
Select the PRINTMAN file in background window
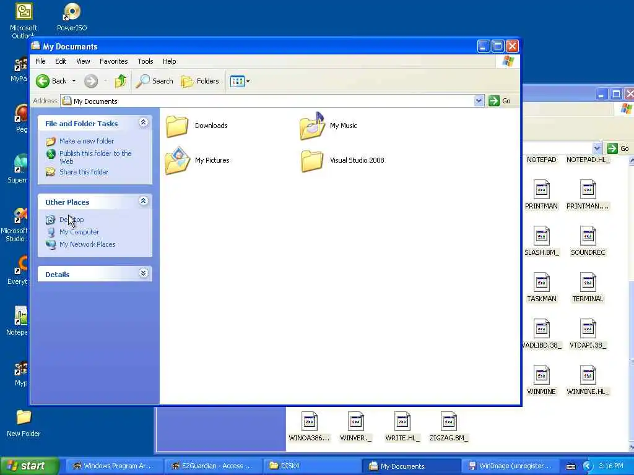click(541, 195)
